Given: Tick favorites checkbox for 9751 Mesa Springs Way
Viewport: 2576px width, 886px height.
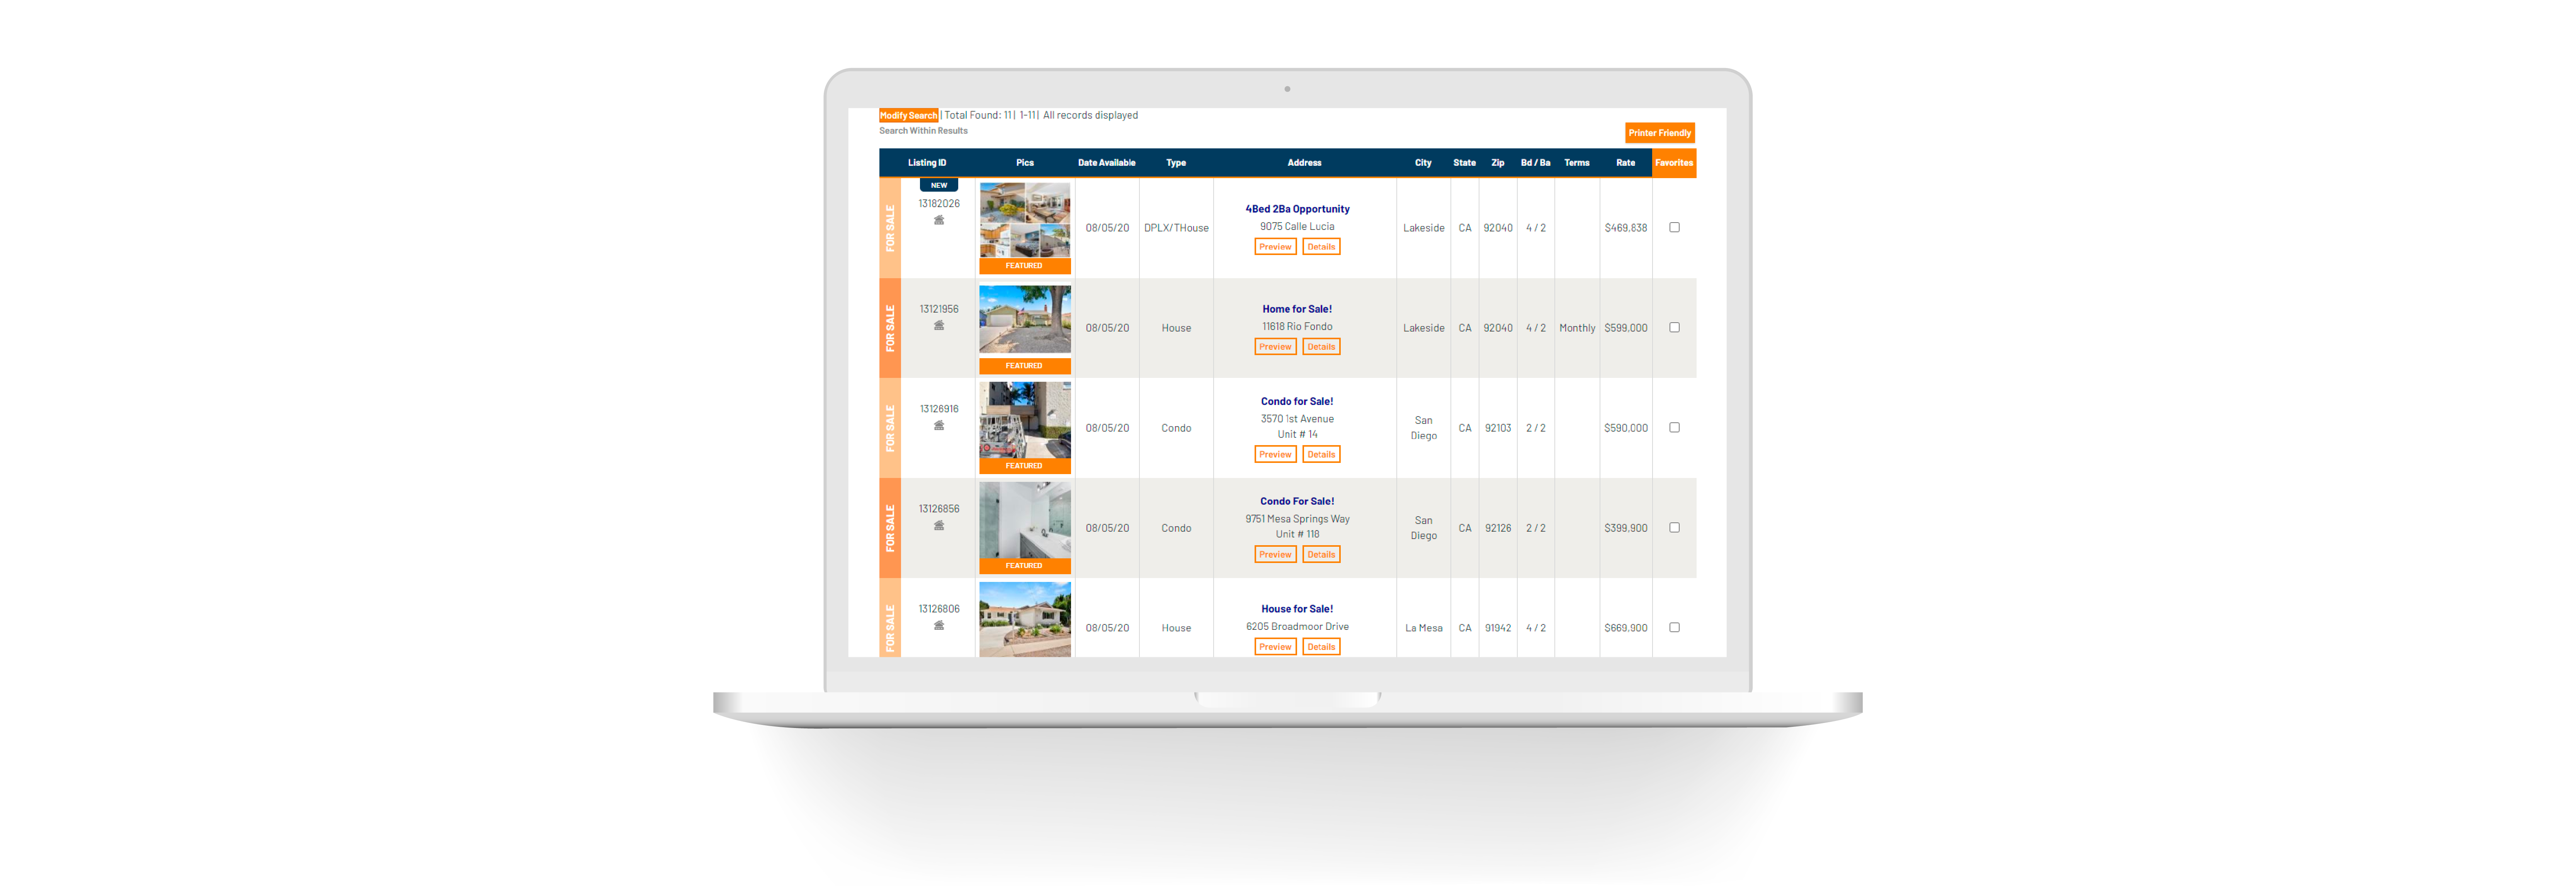Looking at the screenshot, I should click(1674, 527).
